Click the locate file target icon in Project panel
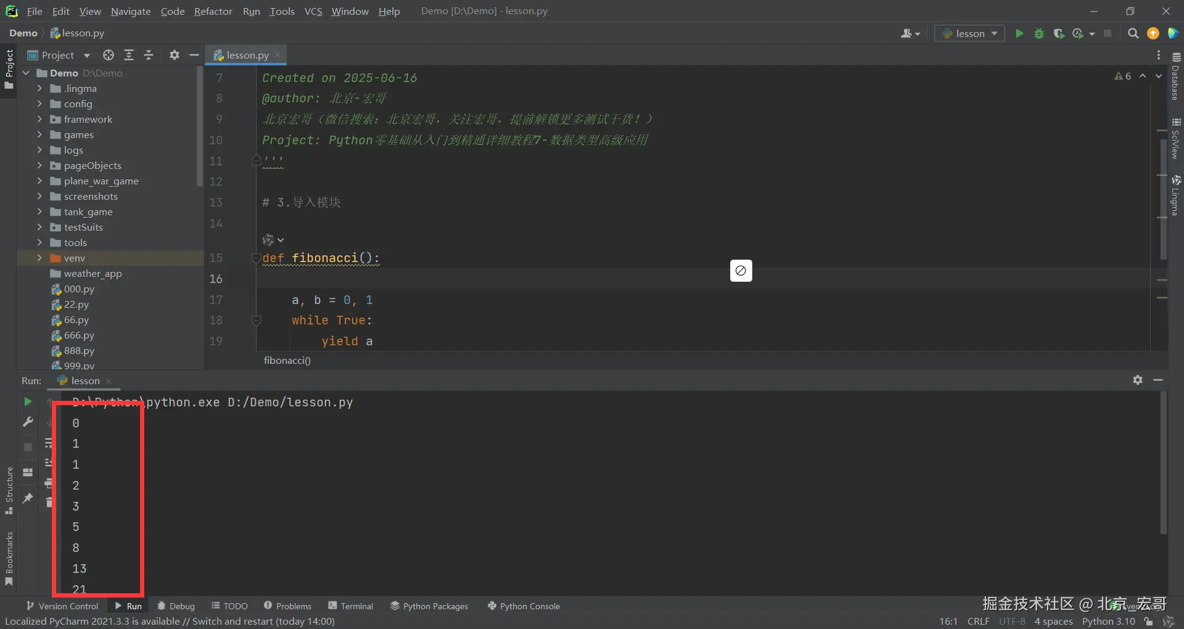This screenshot has height=629, width=1184. pos(109,55)
